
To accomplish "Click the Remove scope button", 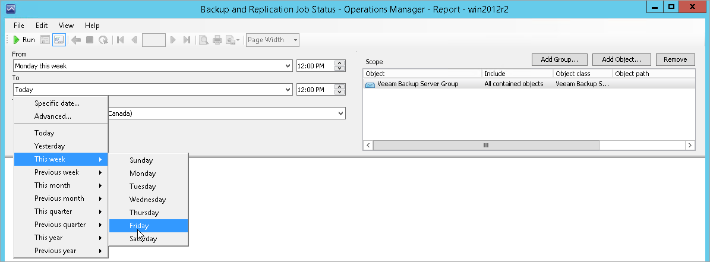I will coord(675,59).
